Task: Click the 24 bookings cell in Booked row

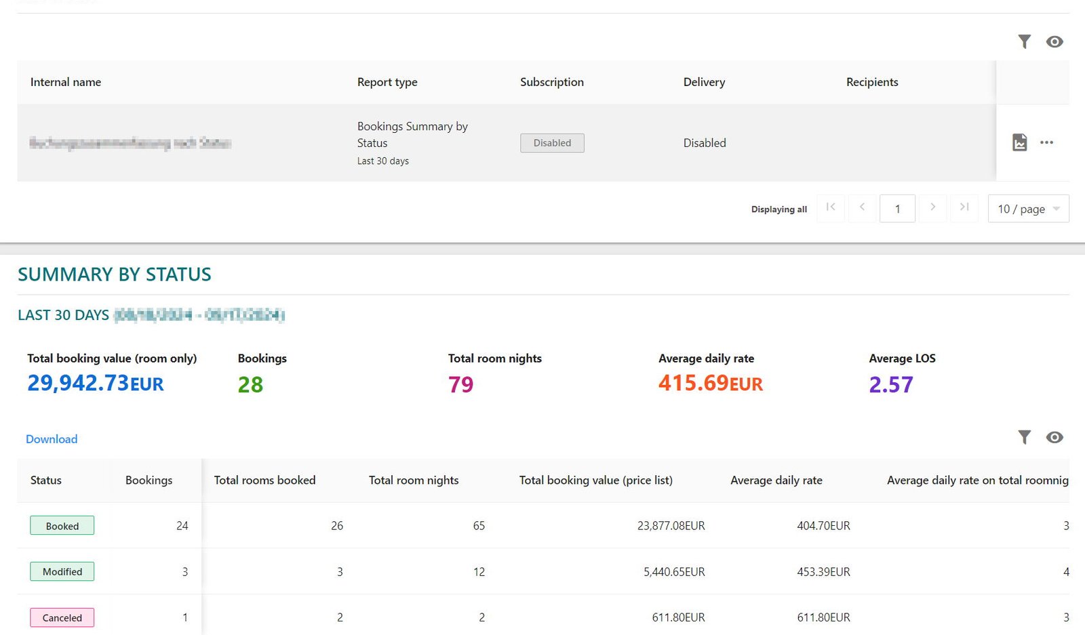Action: tap(182, 526)
